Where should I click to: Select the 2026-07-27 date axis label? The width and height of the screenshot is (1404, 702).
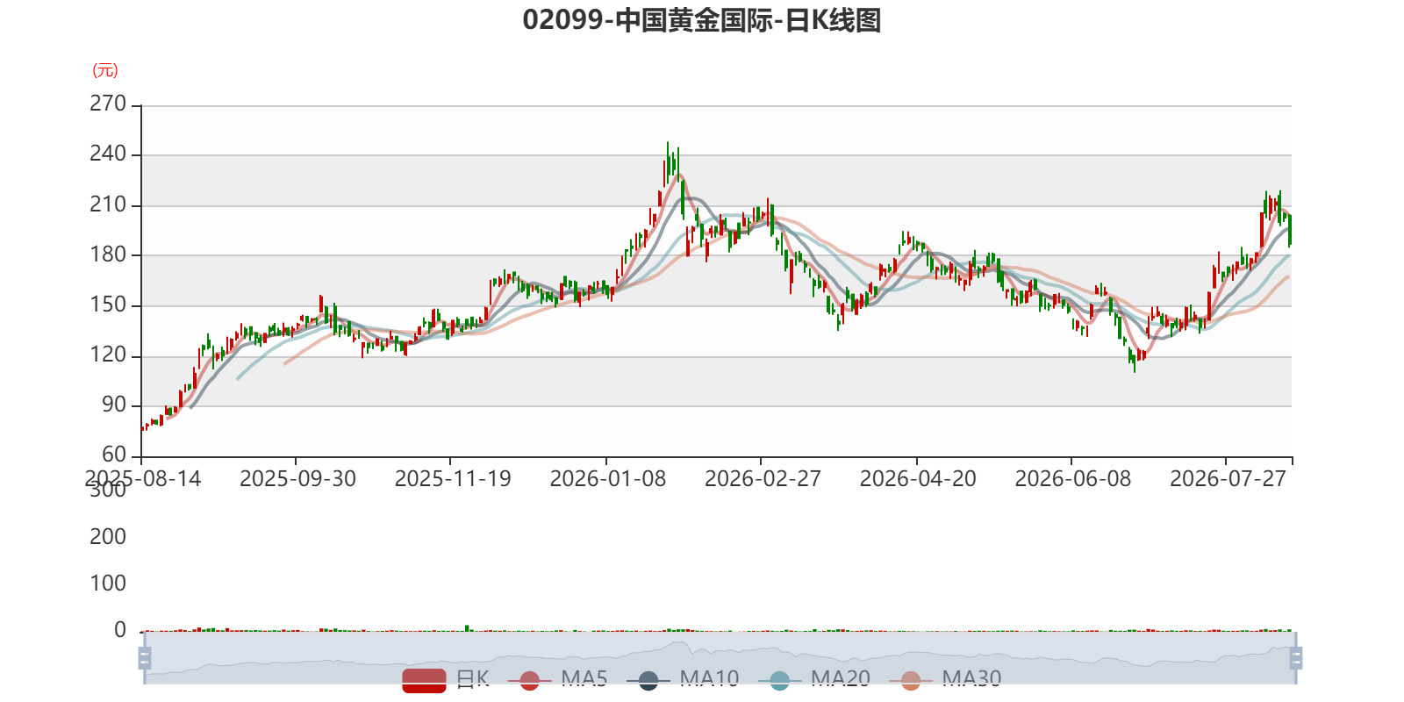pos(1228,479)
